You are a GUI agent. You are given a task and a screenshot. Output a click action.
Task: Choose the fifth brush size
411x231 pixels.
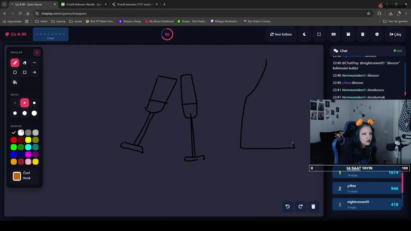[24, 113]
